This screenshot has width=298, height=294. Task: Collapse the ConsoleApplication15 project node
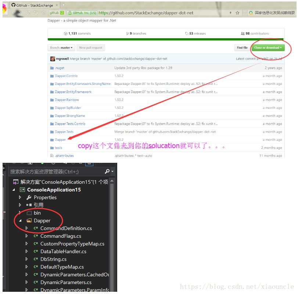(14, 190)
